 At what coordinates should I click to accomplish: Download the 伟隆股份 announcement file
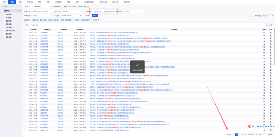click(270, 130)
